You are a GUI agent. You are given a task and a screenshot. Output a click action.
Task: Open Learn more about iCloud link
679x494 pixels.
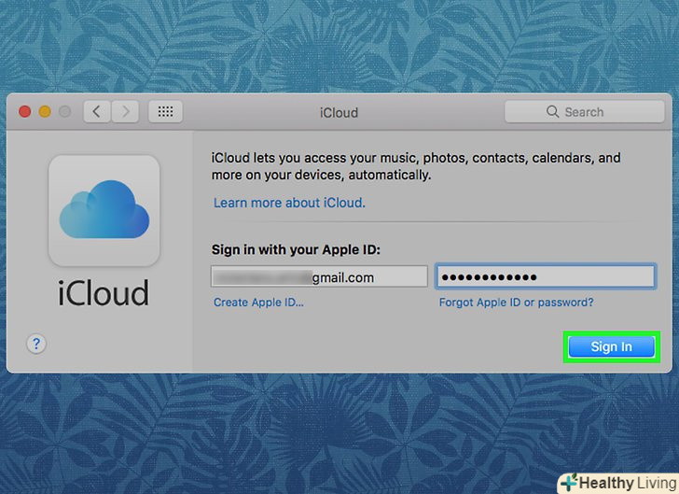pyautogui.click(x=289, y=203)
